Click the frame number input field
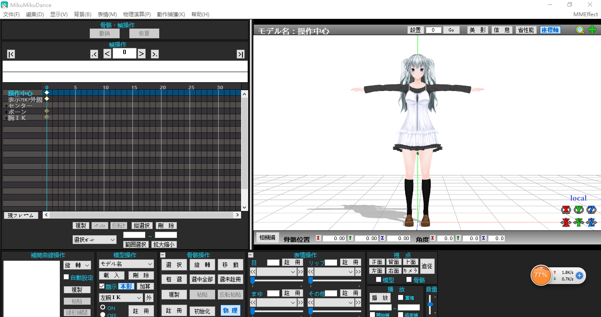Image resolution: width=601 pixels, height=317 pixels. 124,54
